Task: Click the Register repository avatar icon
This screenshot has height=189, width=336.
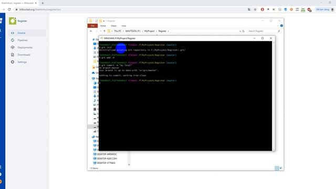Action: [x=13, y=21]
